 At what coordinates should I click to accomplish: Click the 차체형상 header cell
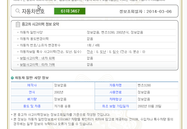[116, 99]
